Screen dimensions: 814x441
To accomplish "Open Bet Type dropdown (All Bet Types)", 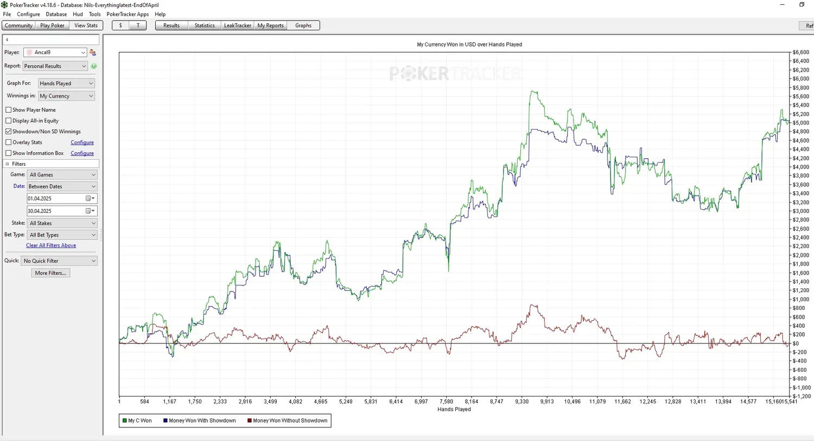I will (62, 235).
